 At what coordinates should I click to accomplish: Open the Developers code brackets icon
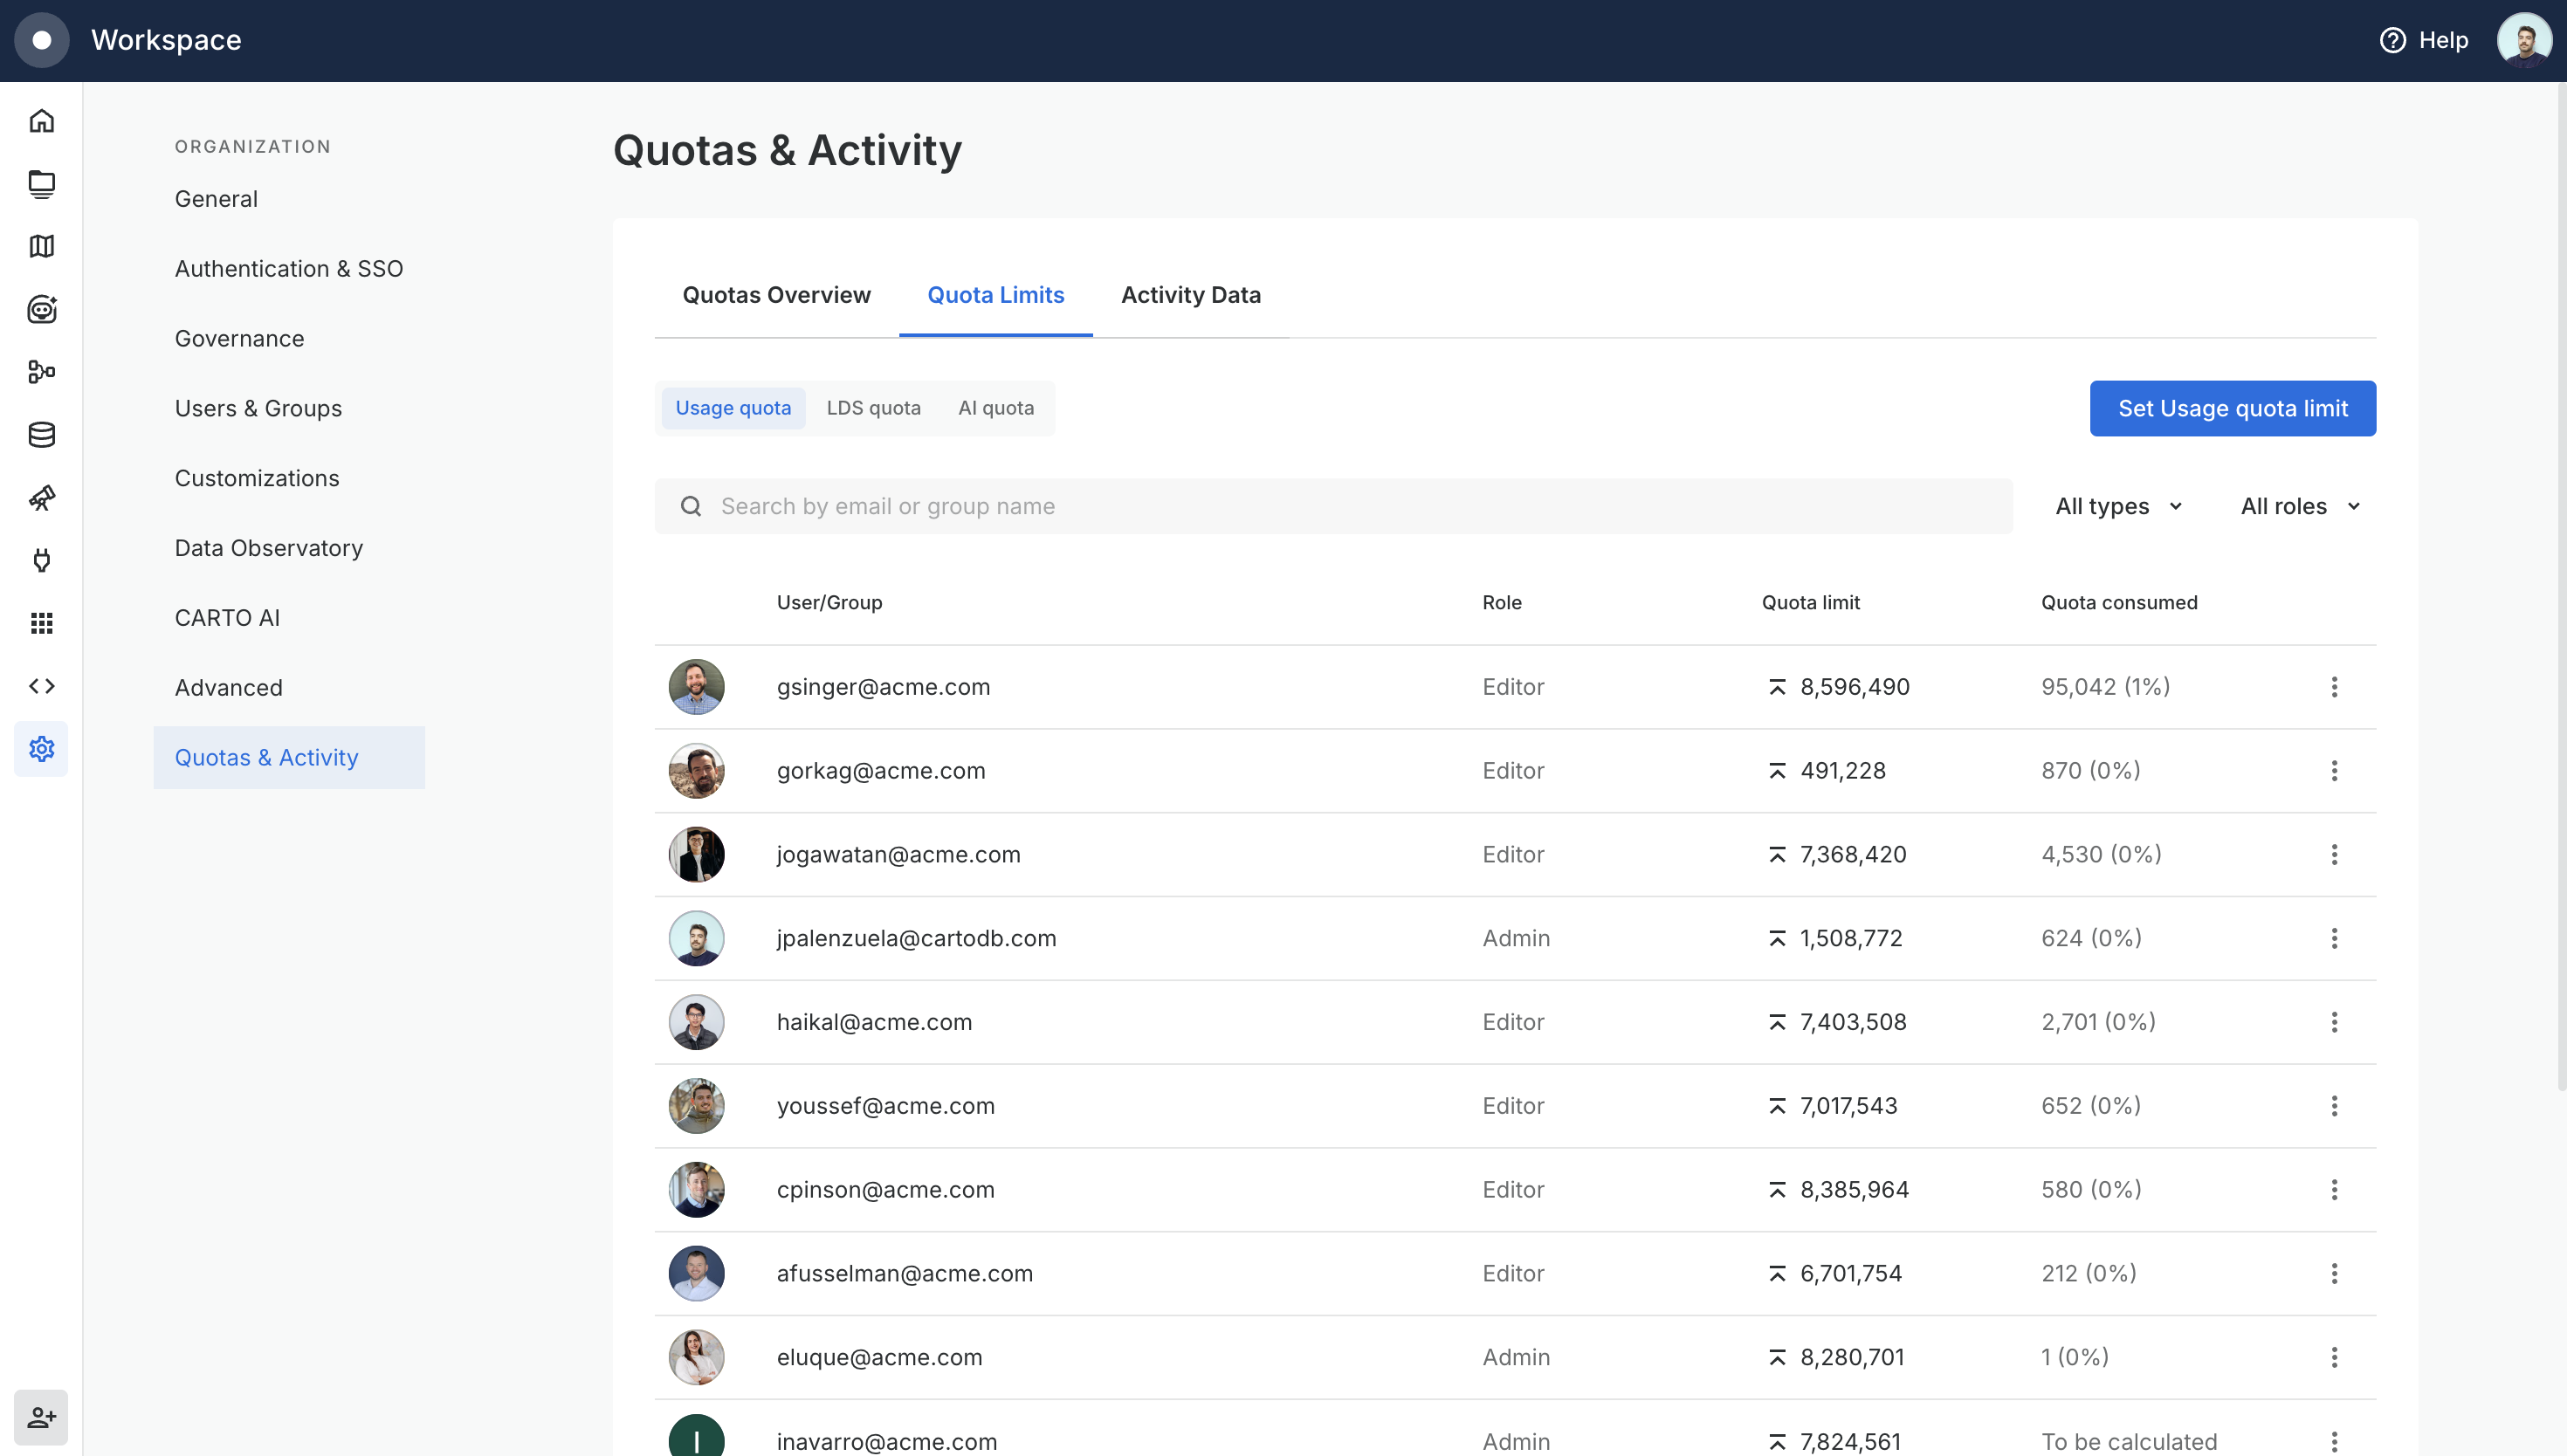(41, 686)
